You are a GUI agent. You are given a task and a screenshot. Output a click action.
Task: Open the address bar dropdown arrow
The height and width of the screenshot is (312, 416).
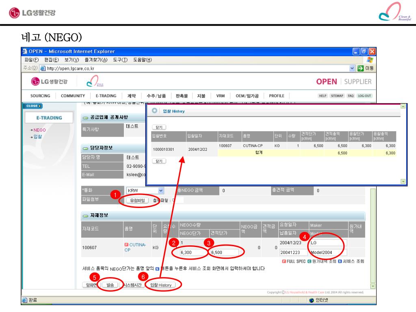coord(352,68)
